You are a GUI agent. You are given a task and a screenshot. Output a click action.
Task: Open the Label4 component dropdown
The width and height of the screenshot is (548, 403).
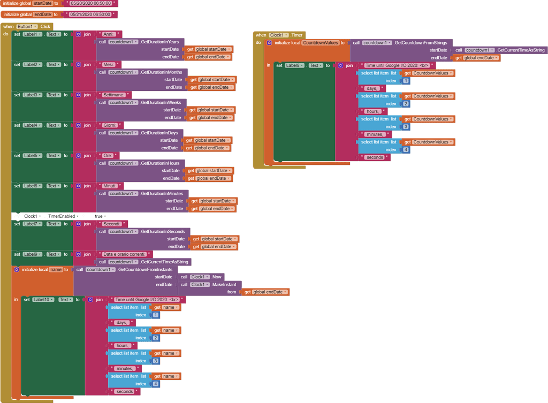(33, 125)
